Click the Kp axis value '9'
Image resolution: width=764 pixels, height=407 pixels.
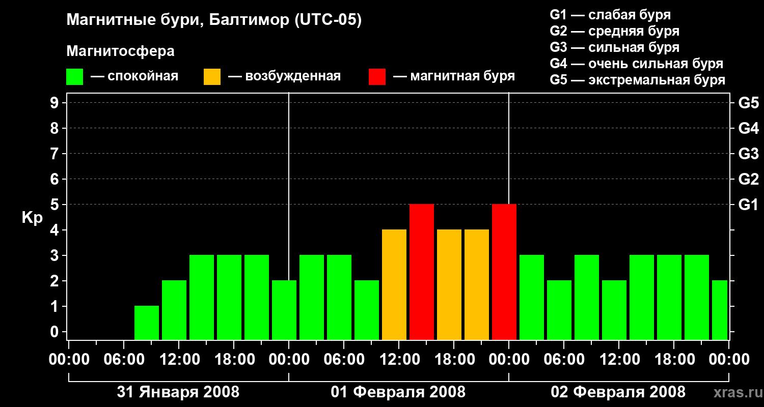pos(56,103)
